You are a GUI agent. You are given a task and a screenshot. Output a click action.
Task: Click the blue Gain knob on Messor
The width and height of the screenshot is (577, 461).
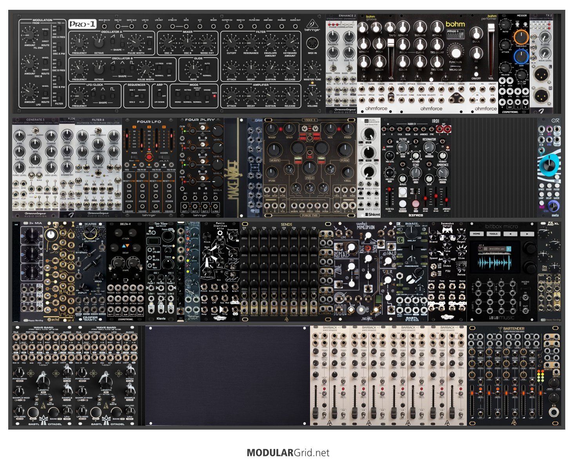521,57
